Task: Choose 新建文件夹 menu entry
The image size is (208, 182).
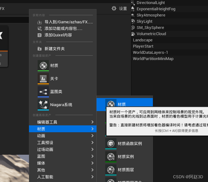Action: 63,49
